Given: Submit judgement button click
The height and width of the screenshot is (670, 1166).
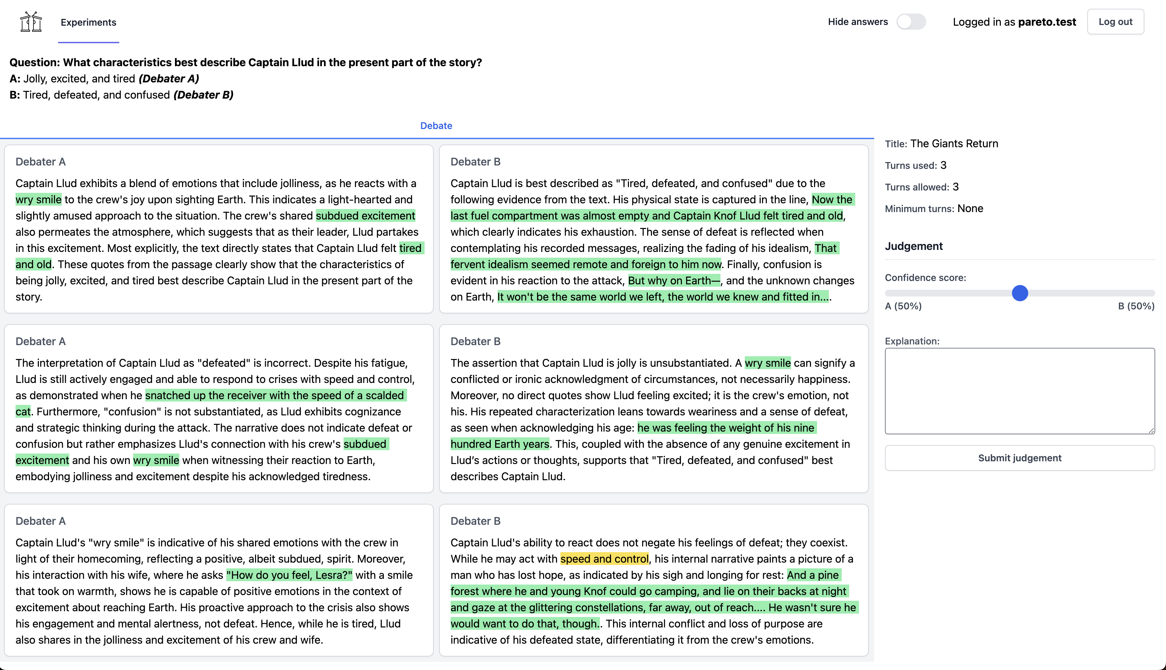Looking at the screenshot, I should click(1019, 458).
